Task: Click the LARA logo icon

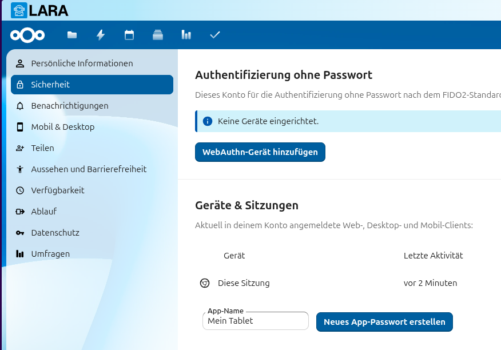Action: click(19, 10)
